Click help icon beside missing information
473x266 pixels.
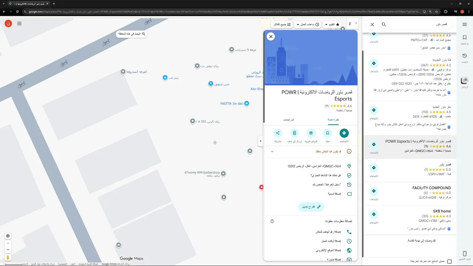click(272, 221)
